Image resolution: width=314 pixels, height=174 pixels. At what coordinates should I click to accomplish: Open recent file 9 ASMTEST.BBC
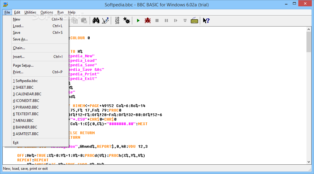click(x=38, y=134)
